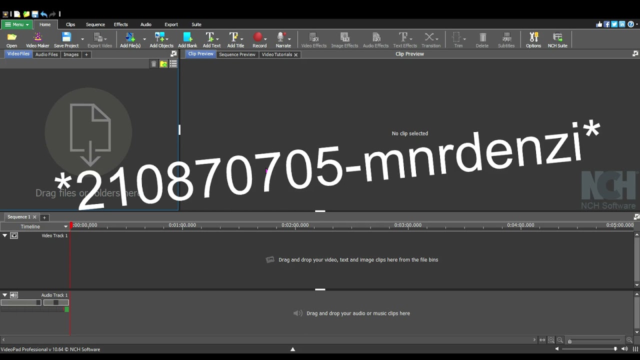The width and height of the screenshot is (640, 360).
Task: Adjust the timeline zoom slider
Action: (595, 341)
